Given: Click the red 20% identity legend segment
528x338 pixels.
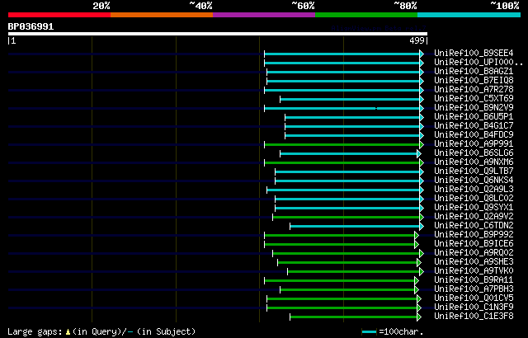Looking at the screenshot, I should [x=59, y=15].
